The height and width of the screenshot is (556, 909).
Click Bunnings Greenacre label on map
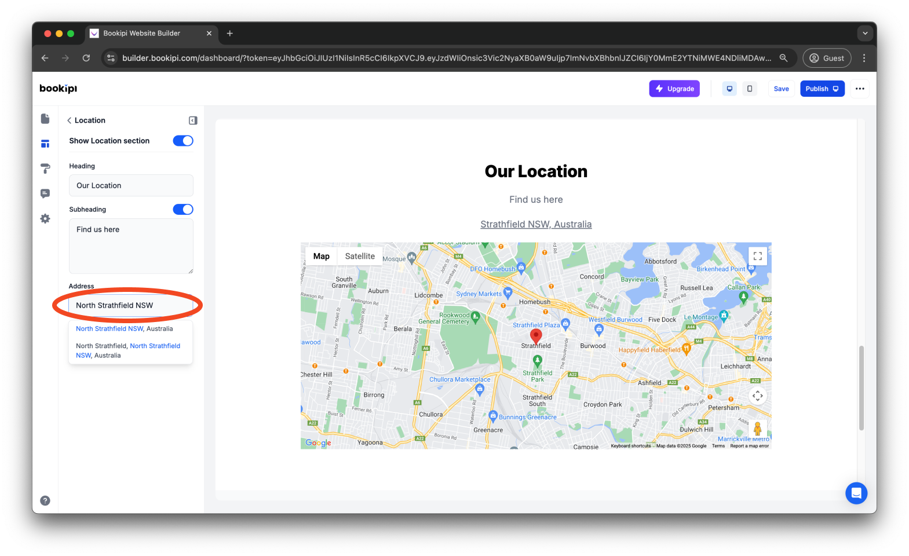click(x=528, y=417)
